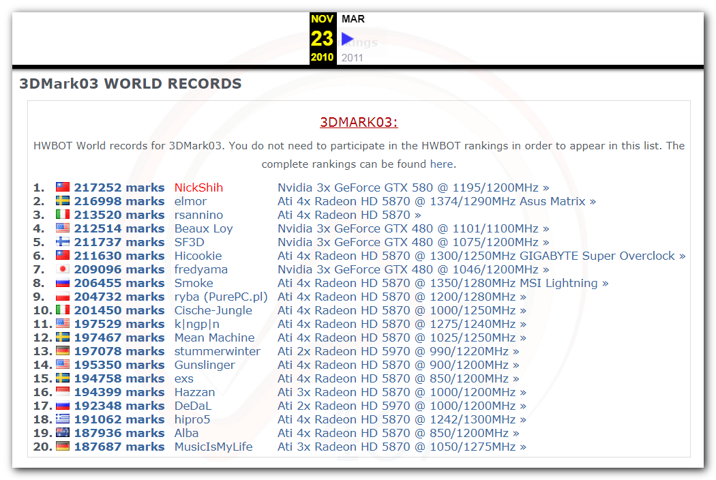
Task: Open Radeon HD 5870 Asus Matrix hardware link
Action: point(436,201)
